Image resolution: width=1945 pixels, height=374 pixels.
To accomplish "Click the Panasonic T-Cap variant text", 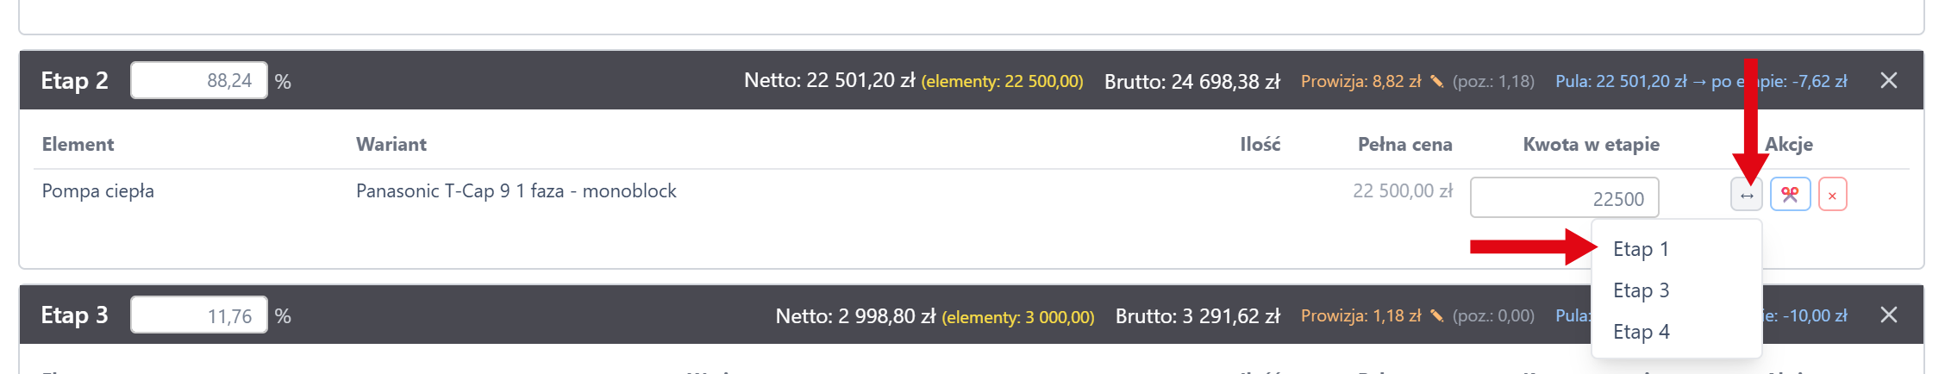I will [516, 191].
